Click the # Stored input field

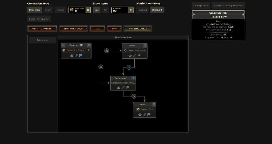(120, 10)
